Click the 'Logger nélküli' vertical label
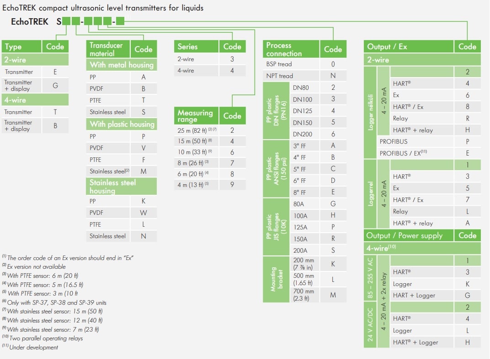 coord(370,112)
